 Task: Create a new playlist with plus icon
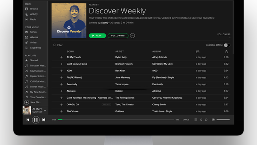point(27,102)
